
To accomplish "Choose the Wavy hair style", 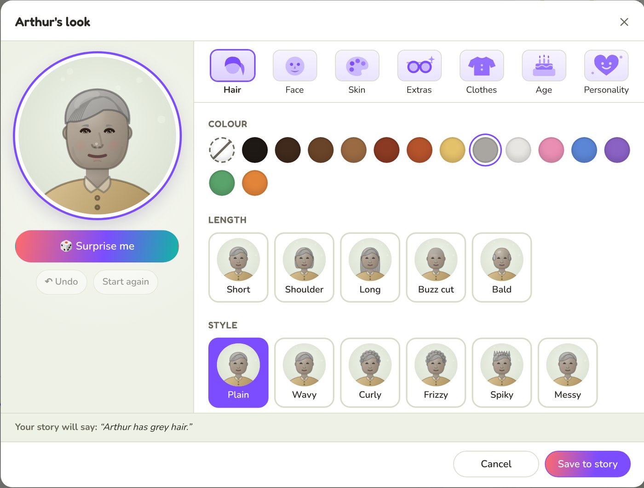I will [304, 373].
